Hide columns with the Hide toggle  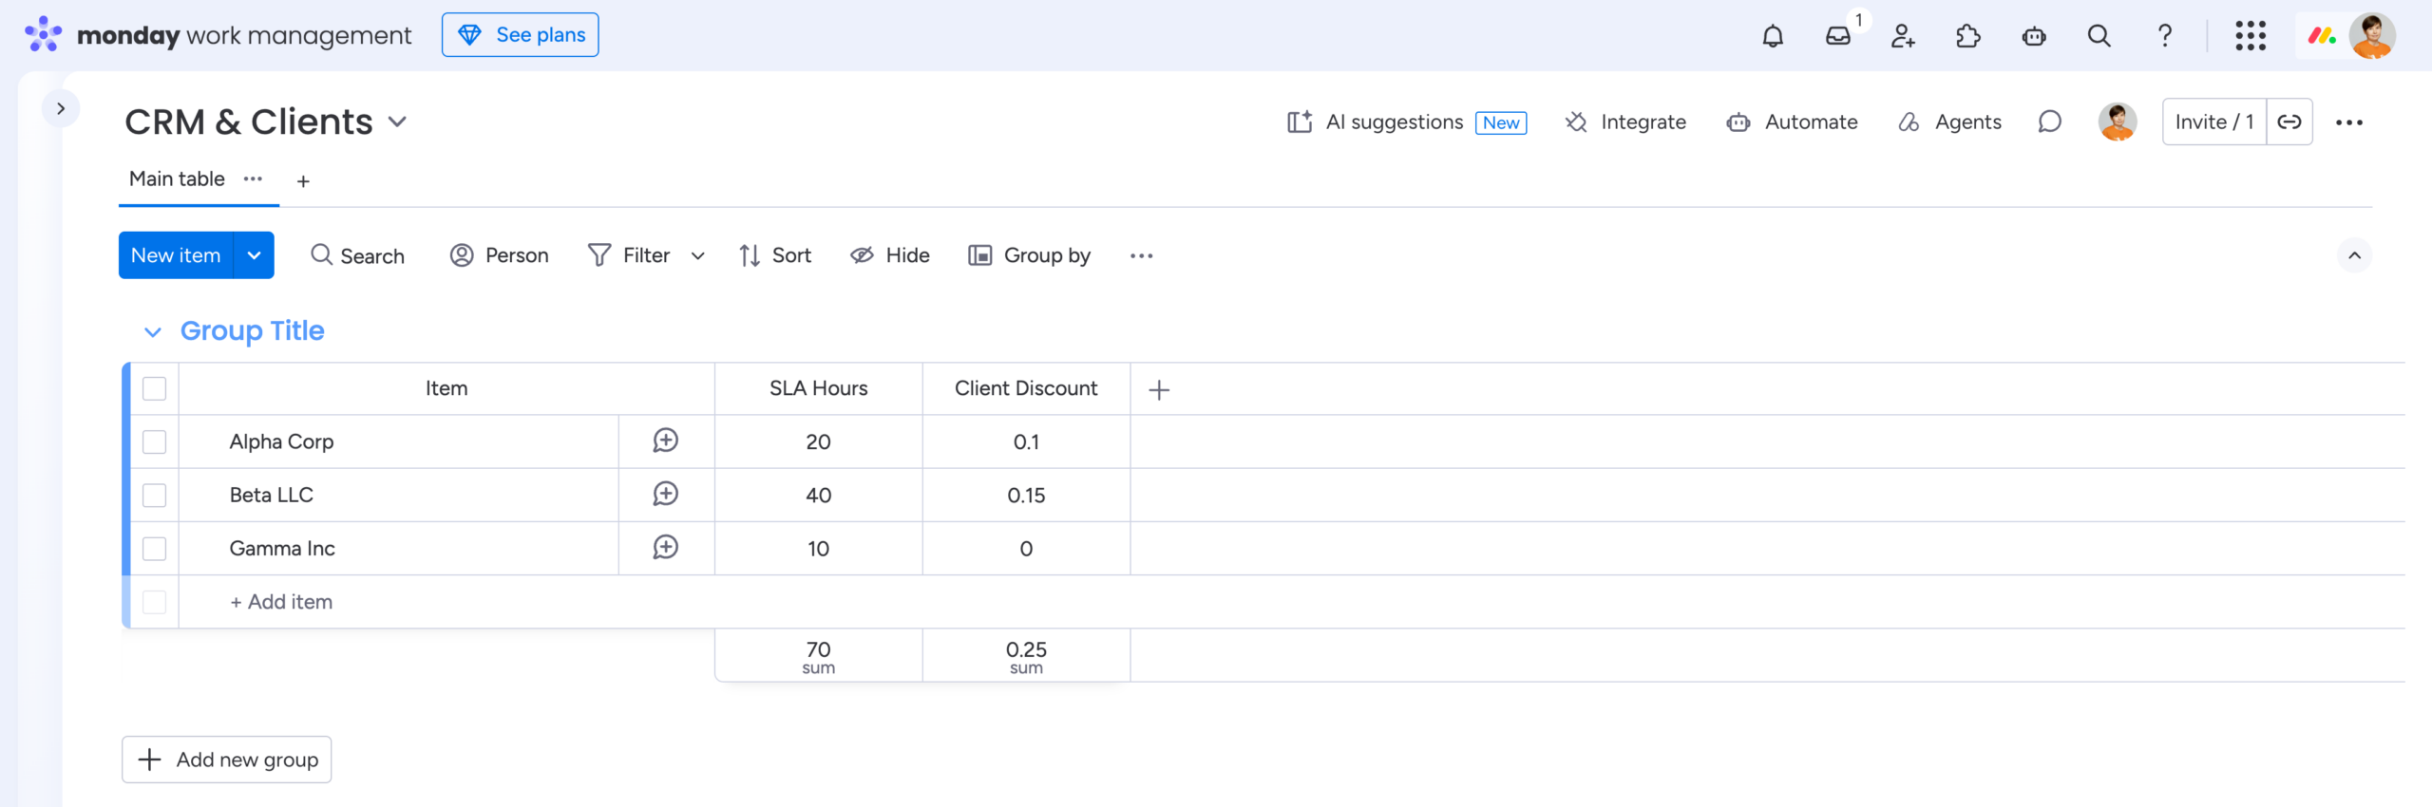tap(890, 255)
